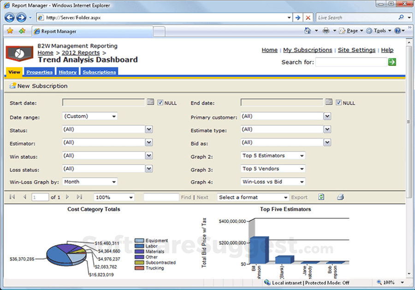Screen dimensions: 415x290
Task: Open the Graph 2 Top 5 Estimators dropdown
Action: 273,156
